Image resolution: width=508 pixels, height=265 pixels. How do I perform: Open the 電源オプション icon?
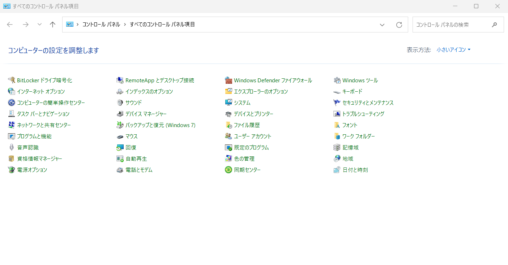[x=11, y=170]
